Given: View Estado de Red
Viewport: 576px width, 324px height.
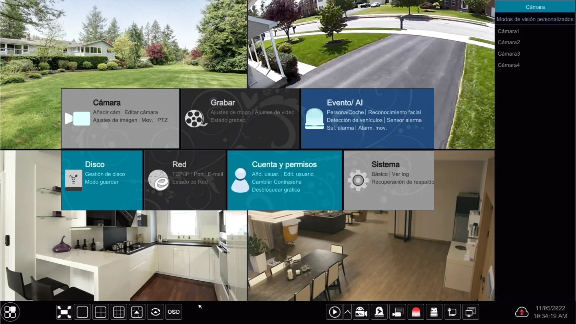Looking at the screenshot, I should click(190, 182).
